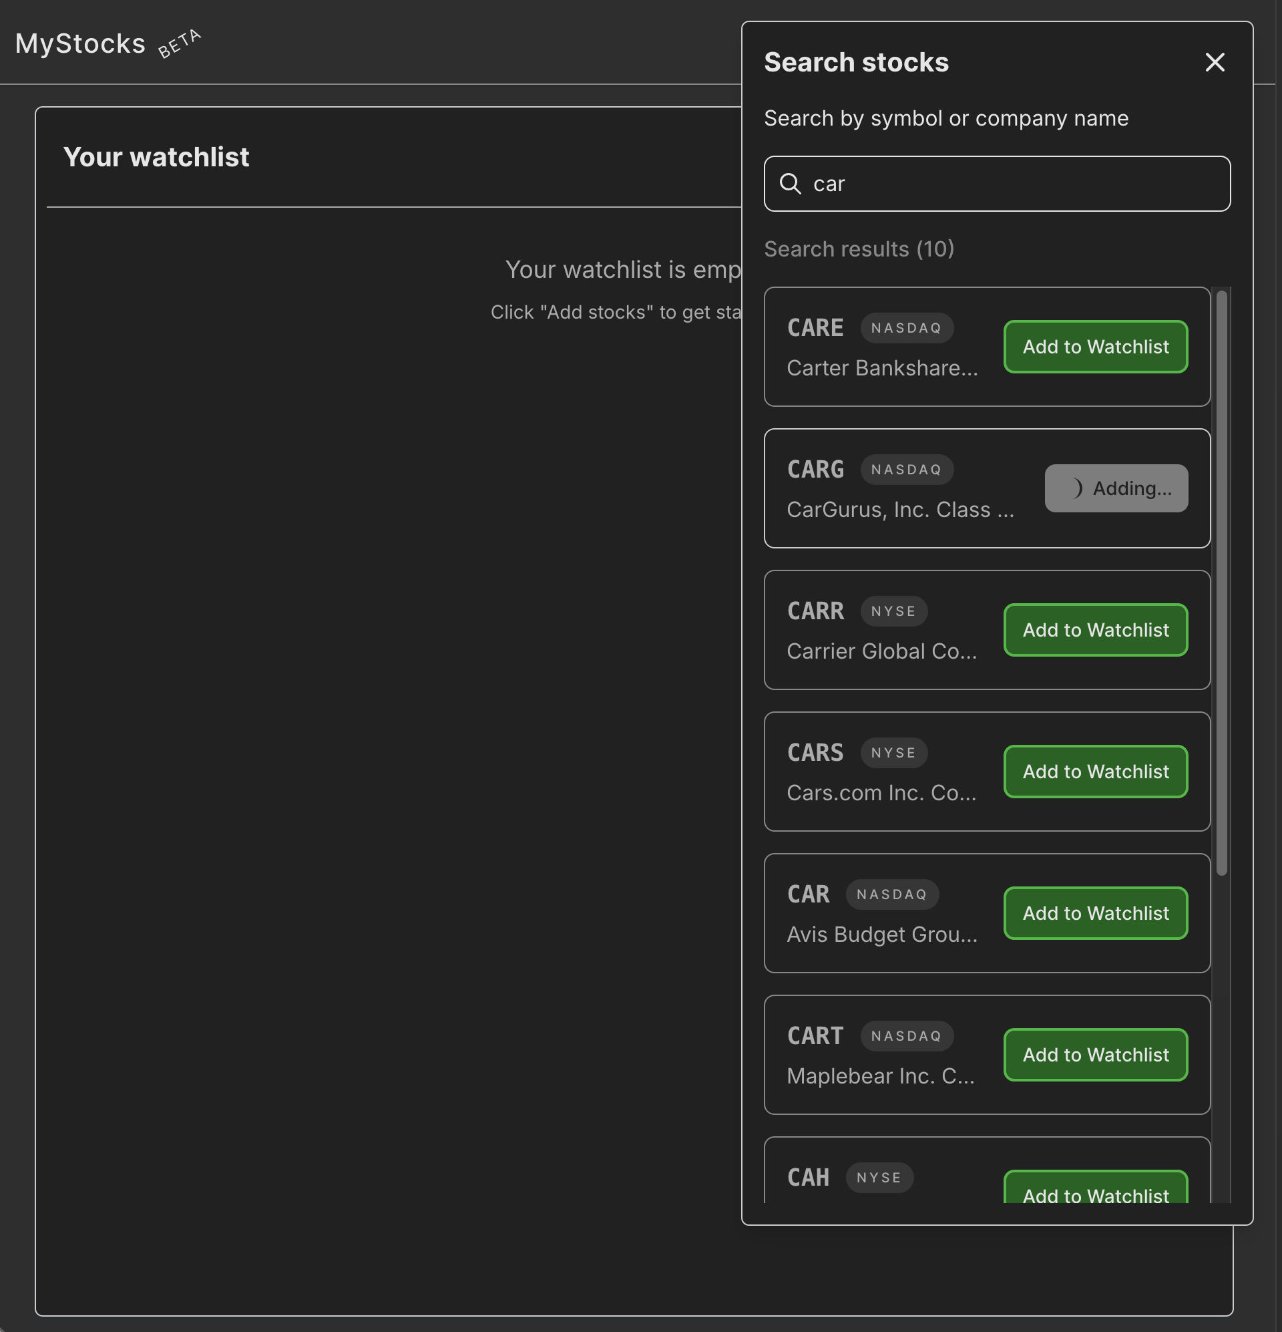Click the Carter Bankshares company name
Screen dimensions: 1282x1332
tap(881, 367)
